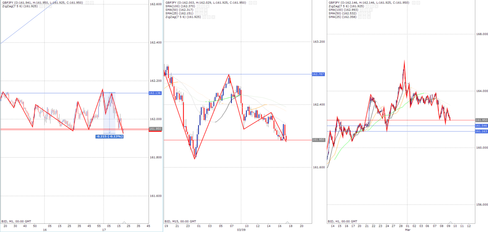Screen dimensions: 488x232
Task: Open SMA(50) settings gear in M15 chart
Action: [201, 10]
